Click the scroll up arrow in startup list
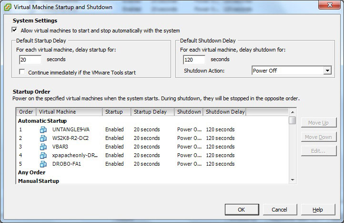This screenshot has height=223, width=344. pyautogui.click(x=293, y=112)
